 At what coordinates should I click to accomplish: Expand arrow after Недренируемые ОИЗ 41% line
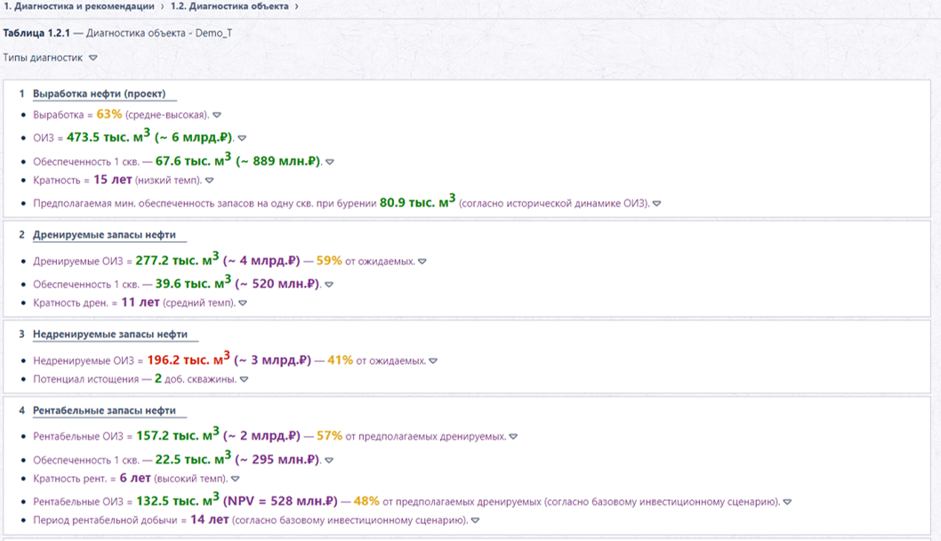(433, 361)
